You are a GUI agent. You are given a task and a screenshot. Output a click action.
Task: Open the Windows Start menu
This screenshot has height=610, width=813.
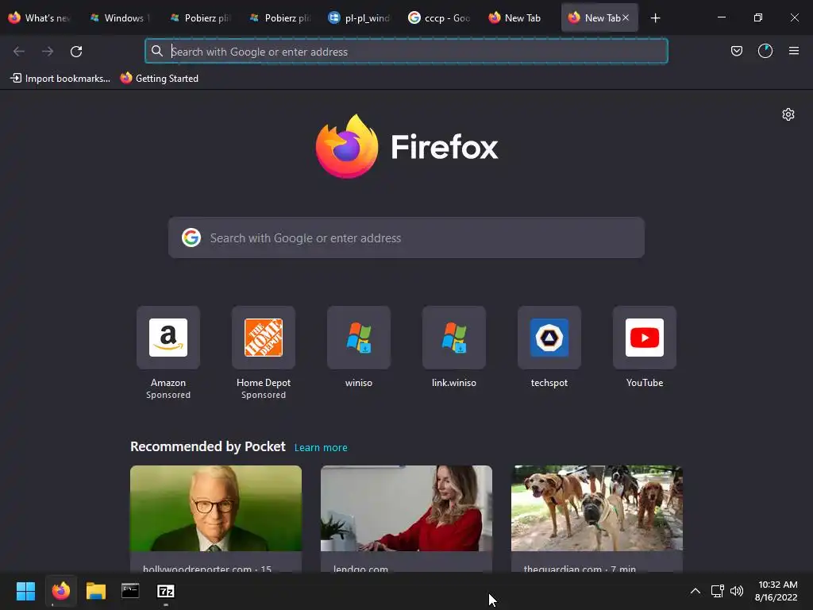click(x=25, y=591)
